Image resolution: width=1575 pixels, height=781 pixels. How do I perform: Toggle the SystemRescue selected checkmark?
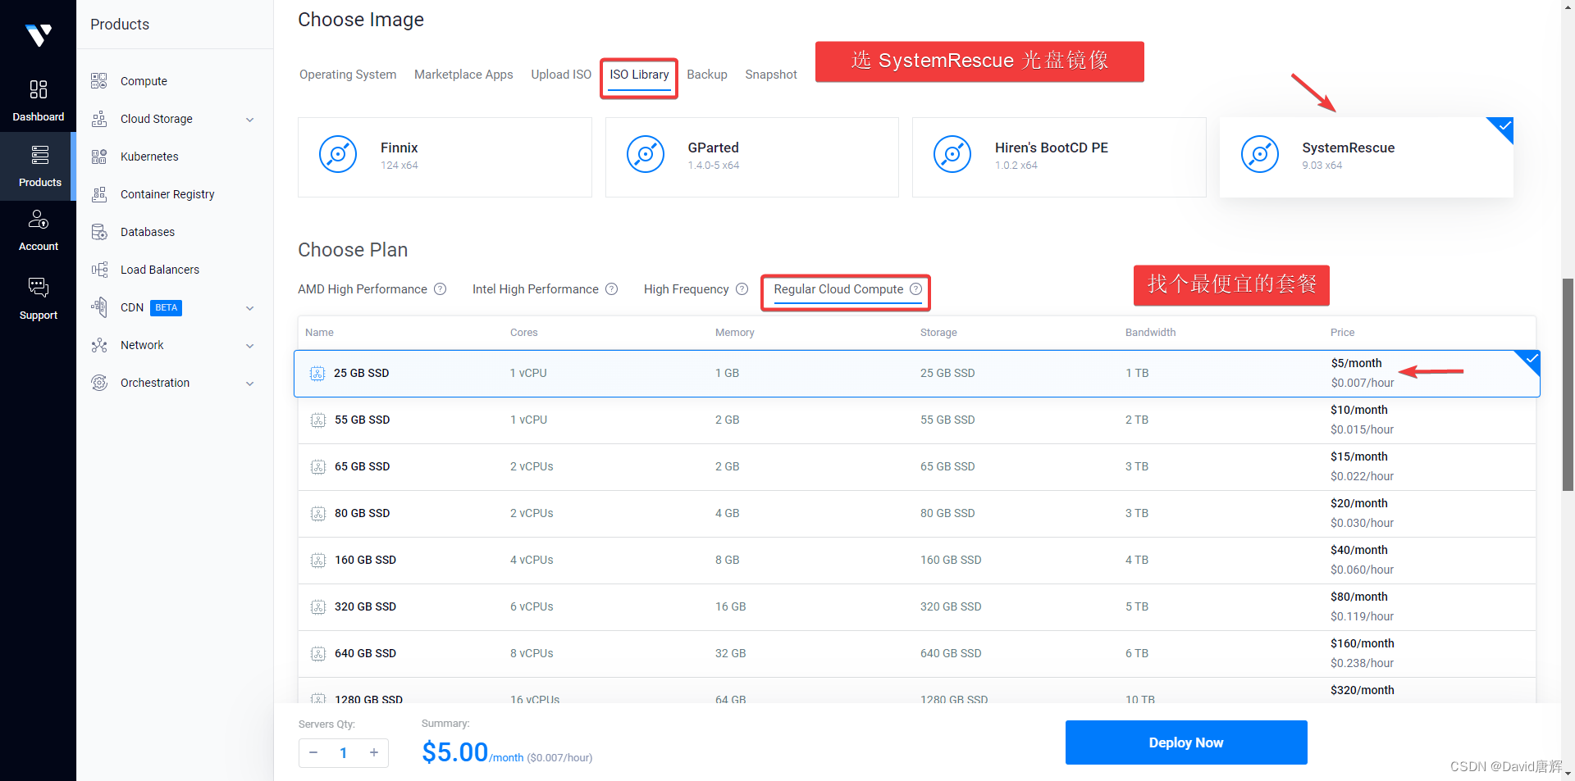[1504, 126]
